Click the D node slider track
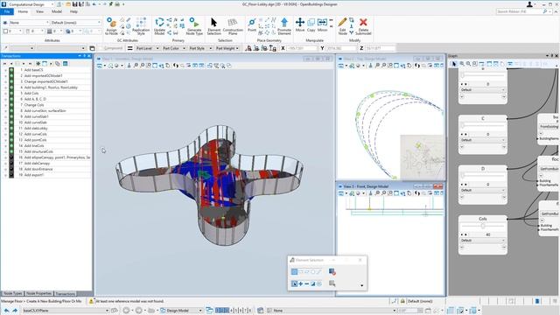Screen dimensions: 560x315 click(x=482, y=175)
